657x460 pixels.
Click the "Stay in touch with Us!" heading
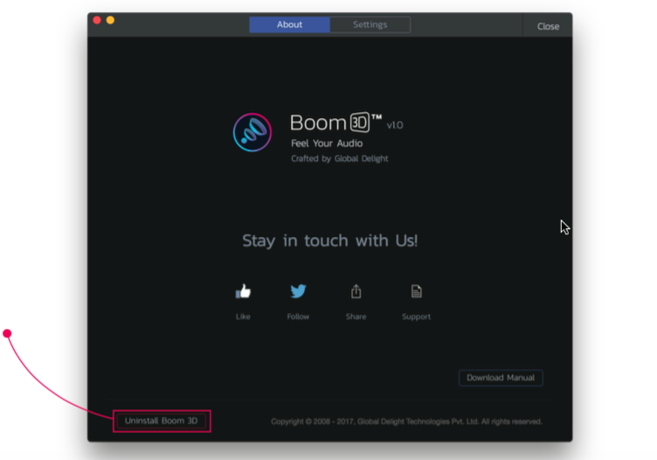tap(329, 240)
